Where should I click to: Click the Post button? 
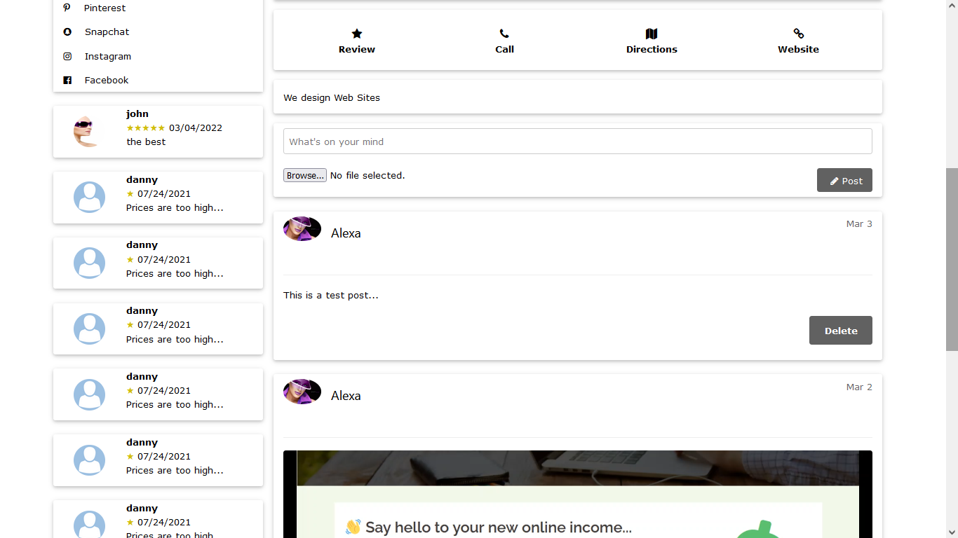(x=844, y=180)
